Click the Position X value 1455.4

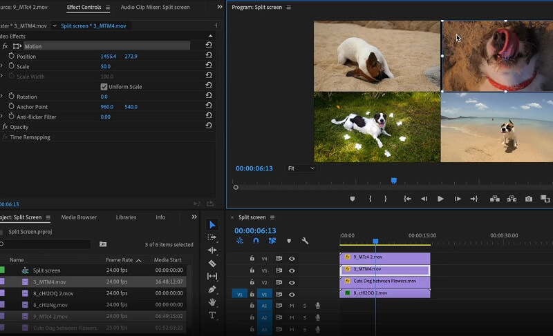click(109, 57)
